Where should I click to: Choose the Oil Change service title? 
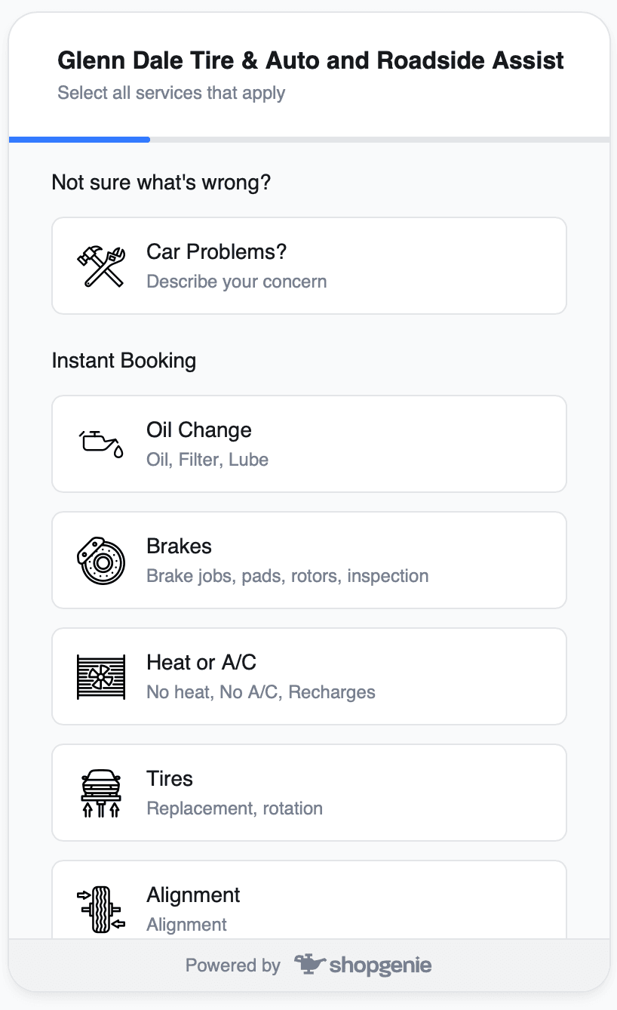pos(199,430)
